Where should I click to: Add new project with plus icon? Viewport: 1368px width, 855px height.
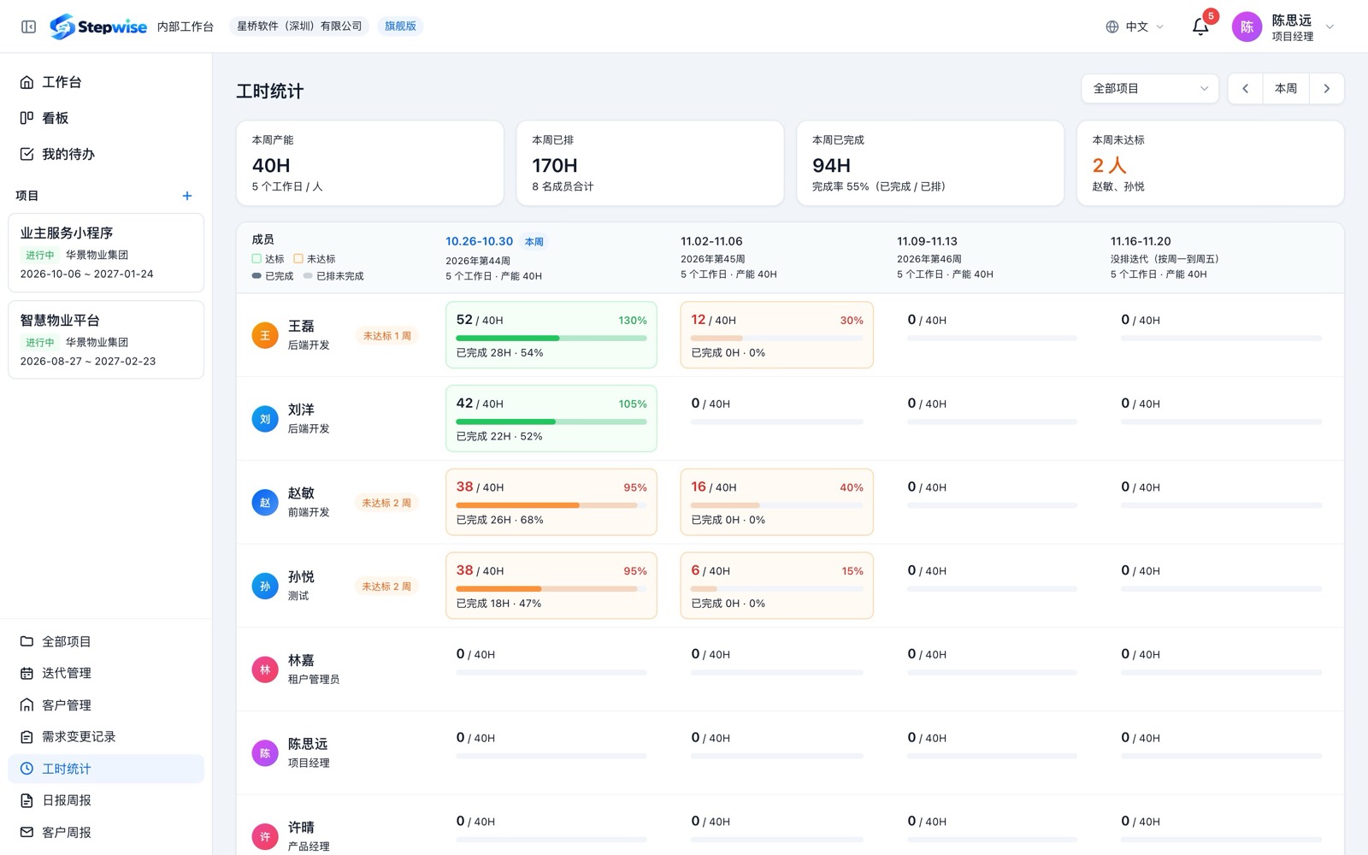click(187, 196)
